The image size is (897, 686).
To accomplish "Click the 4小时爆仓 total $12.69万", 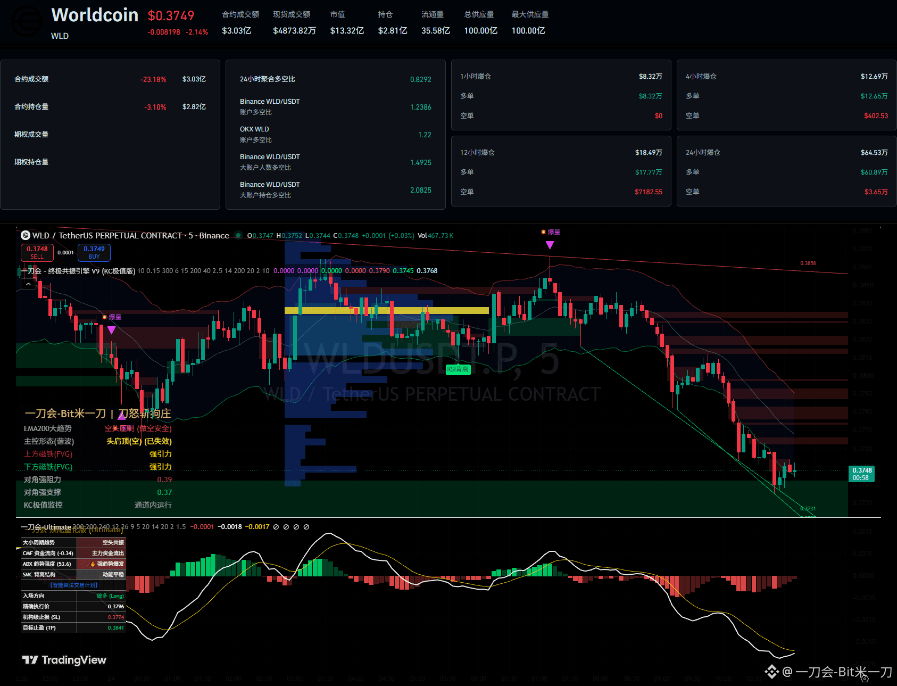I will (874, 77).
